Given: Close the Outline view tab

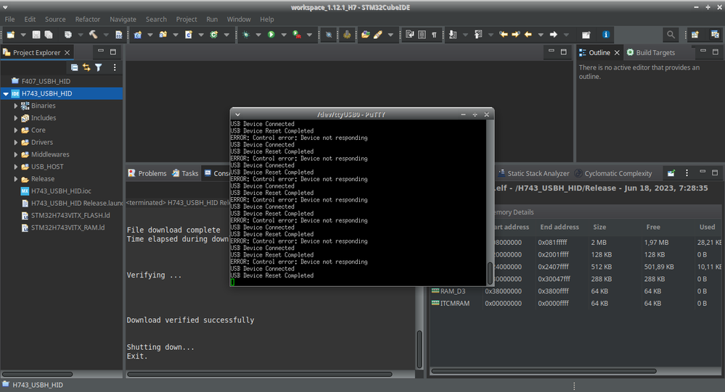Looking at the screenshot, I should point(617,53).
